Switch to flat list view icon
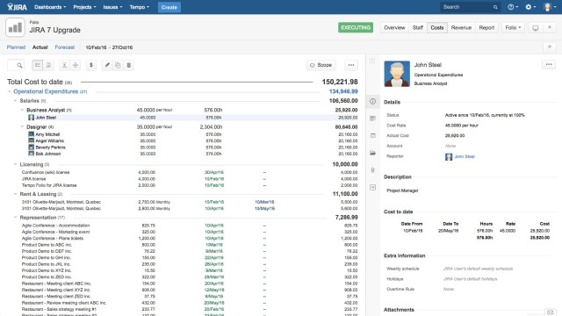The width and height of the screenshot is (562, 316). 48,65
